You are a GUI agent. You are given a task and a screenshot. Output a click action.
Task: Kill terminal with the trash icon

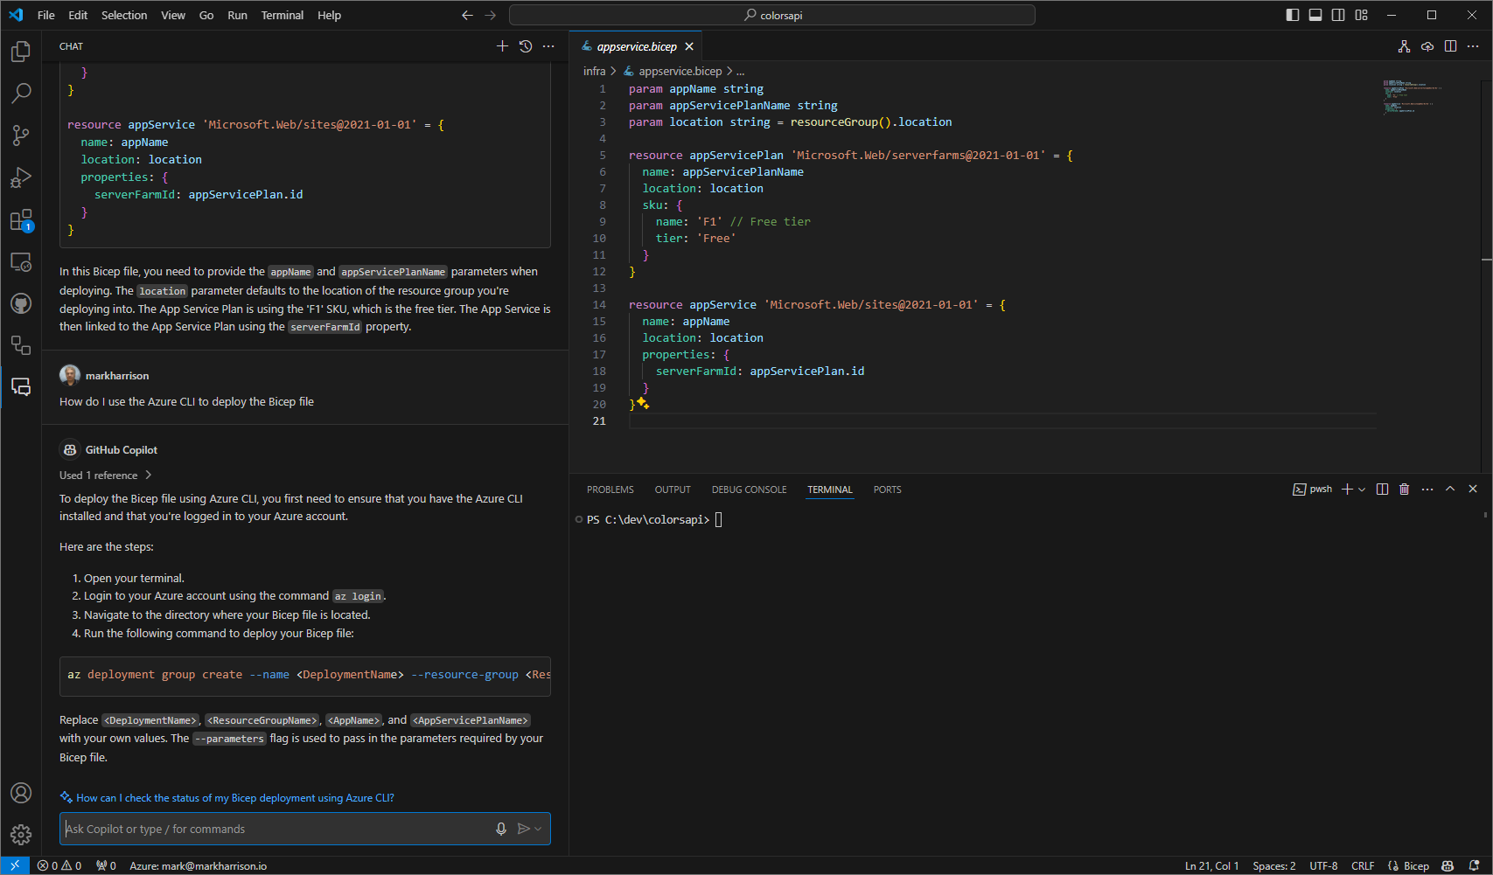click(1405, 490)
